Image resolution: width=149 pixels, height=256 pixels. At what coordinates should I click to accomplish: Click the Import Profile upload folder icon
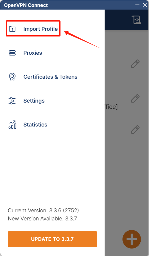click(12, 29)
